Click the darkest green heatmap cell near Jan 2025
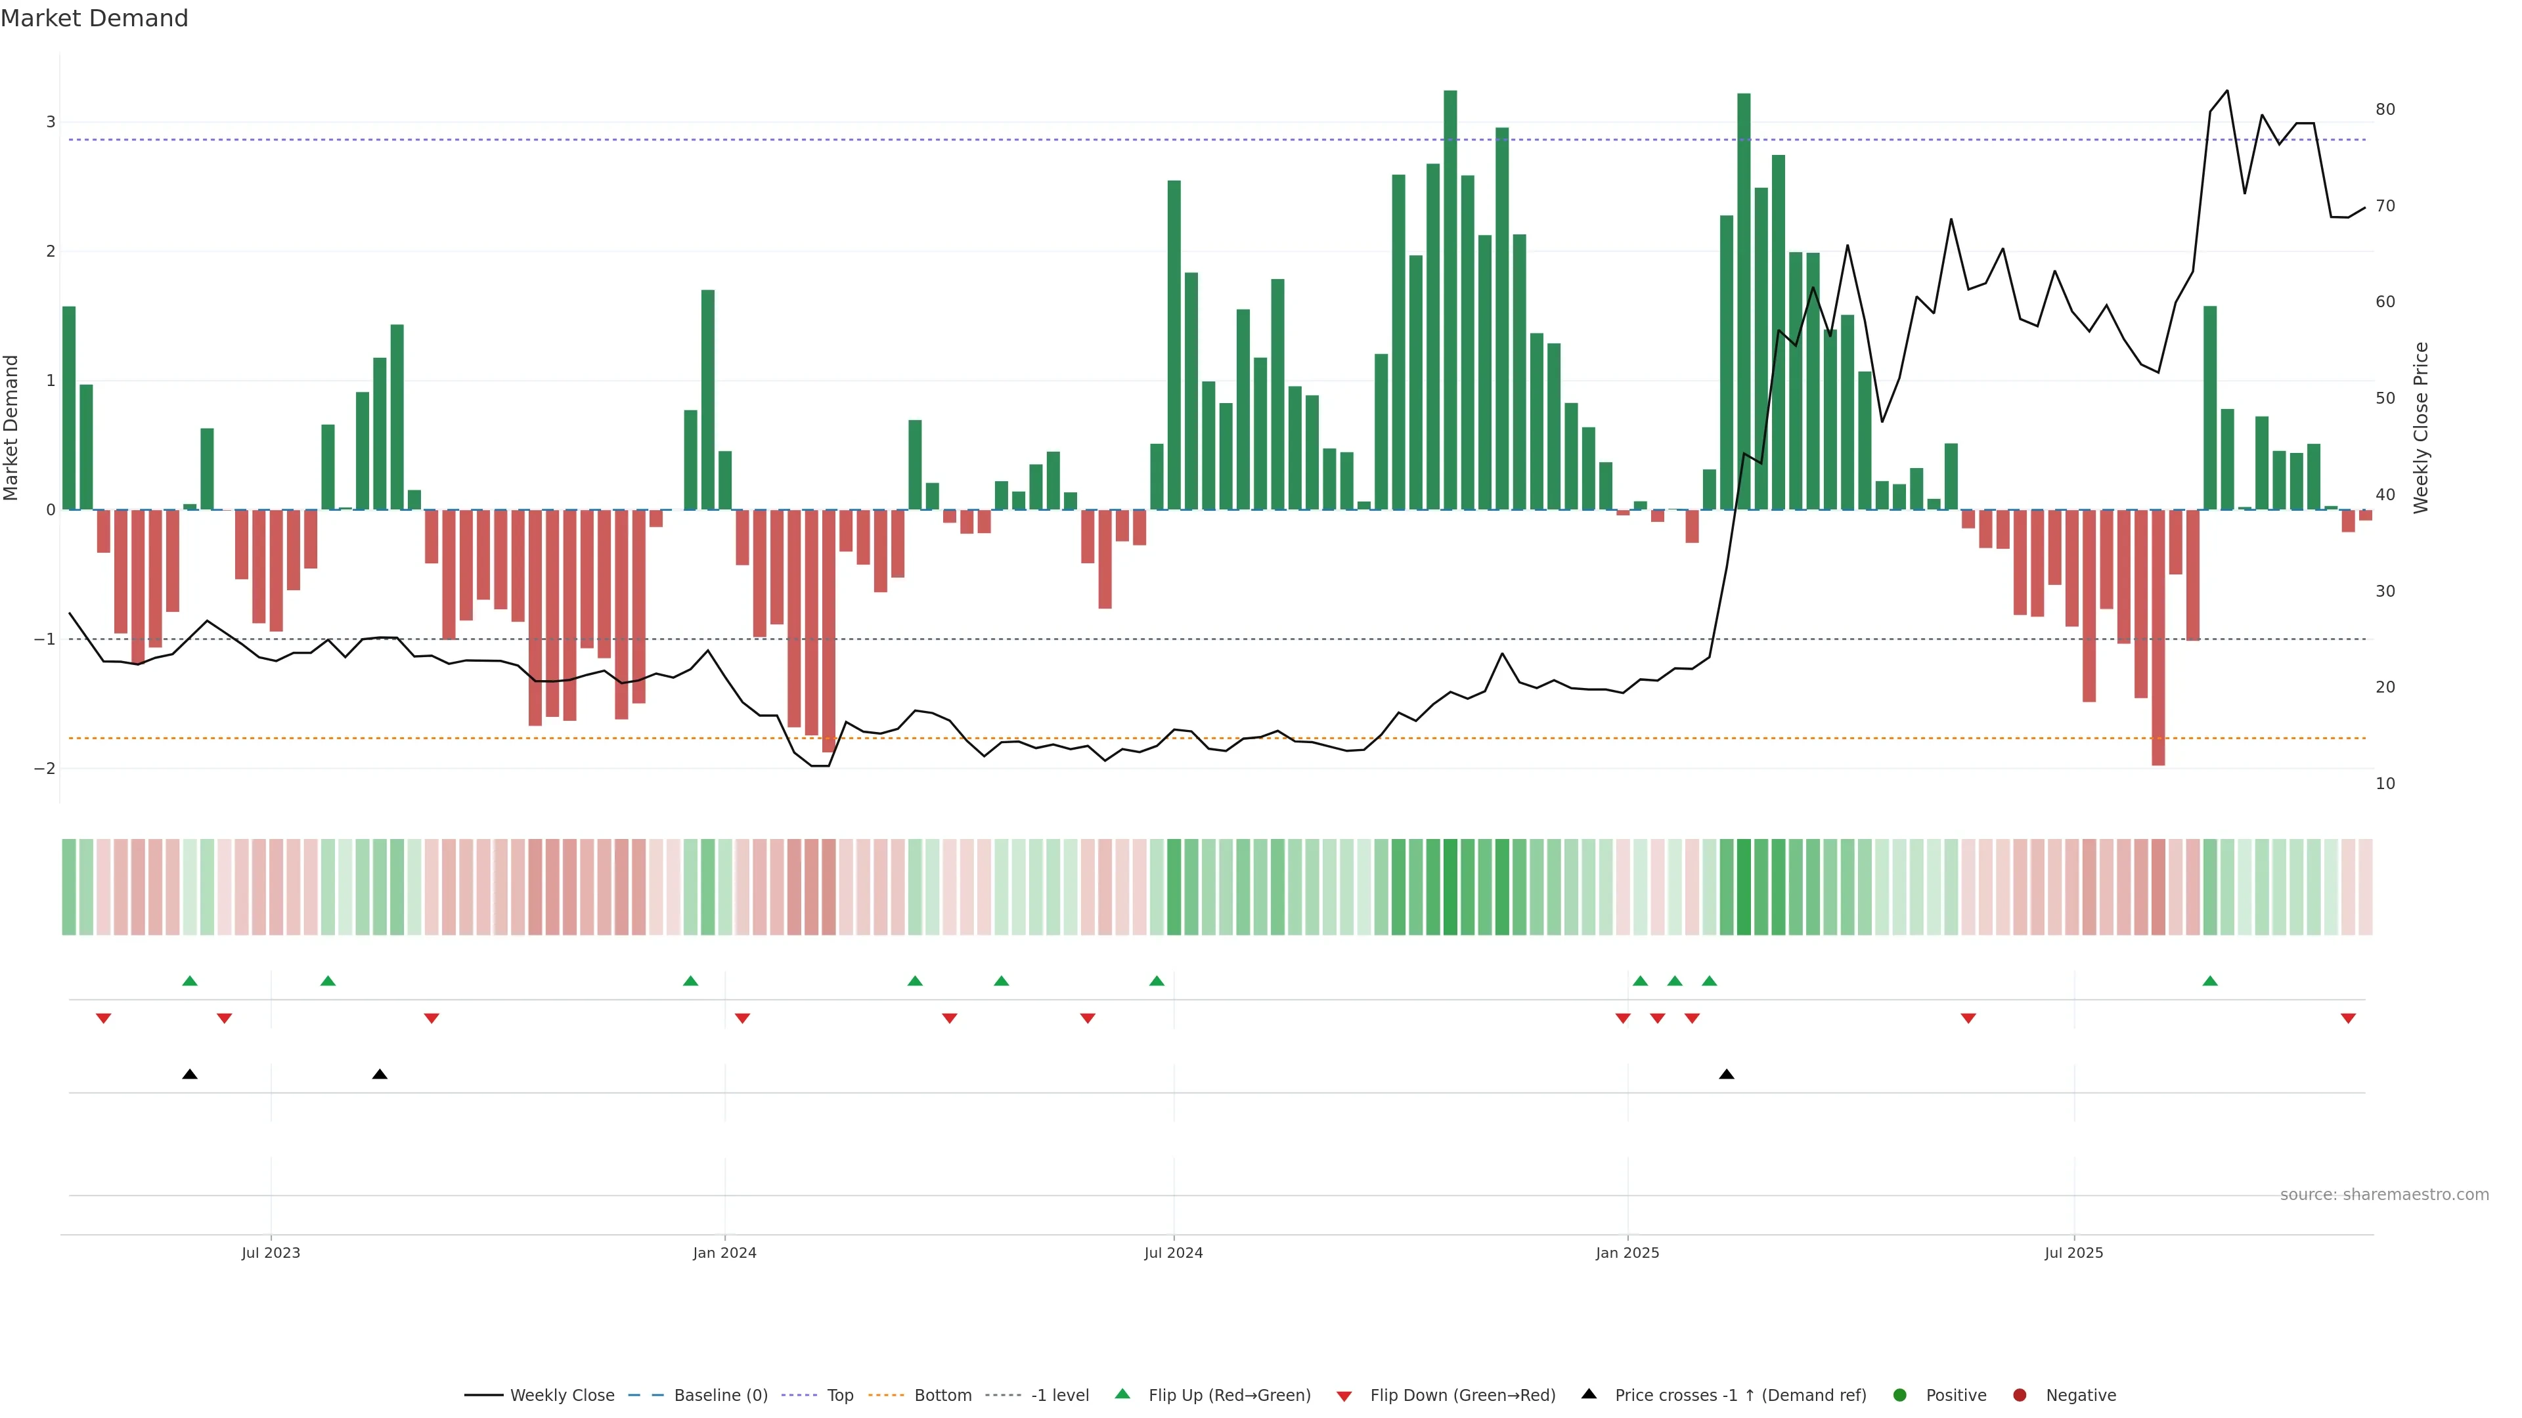 point(1744,887)
